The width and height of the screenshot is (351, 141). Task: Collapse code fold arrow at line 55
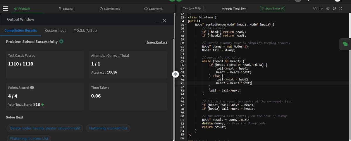pyautogui.click(x=185, y=25)
